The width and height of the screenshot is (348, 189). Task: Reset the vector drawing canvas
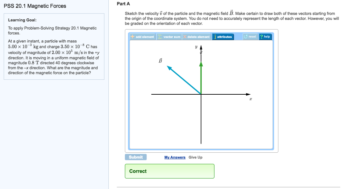[x=250, y=37]
